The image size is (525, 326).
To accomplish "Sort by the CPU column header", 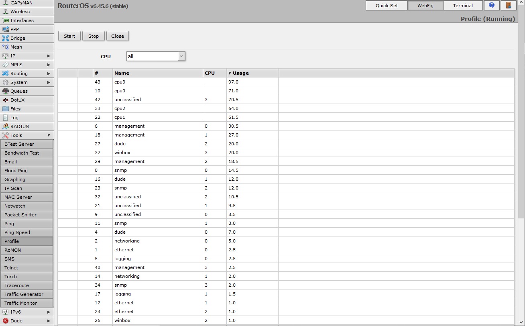I will click(x=215, y=73).
